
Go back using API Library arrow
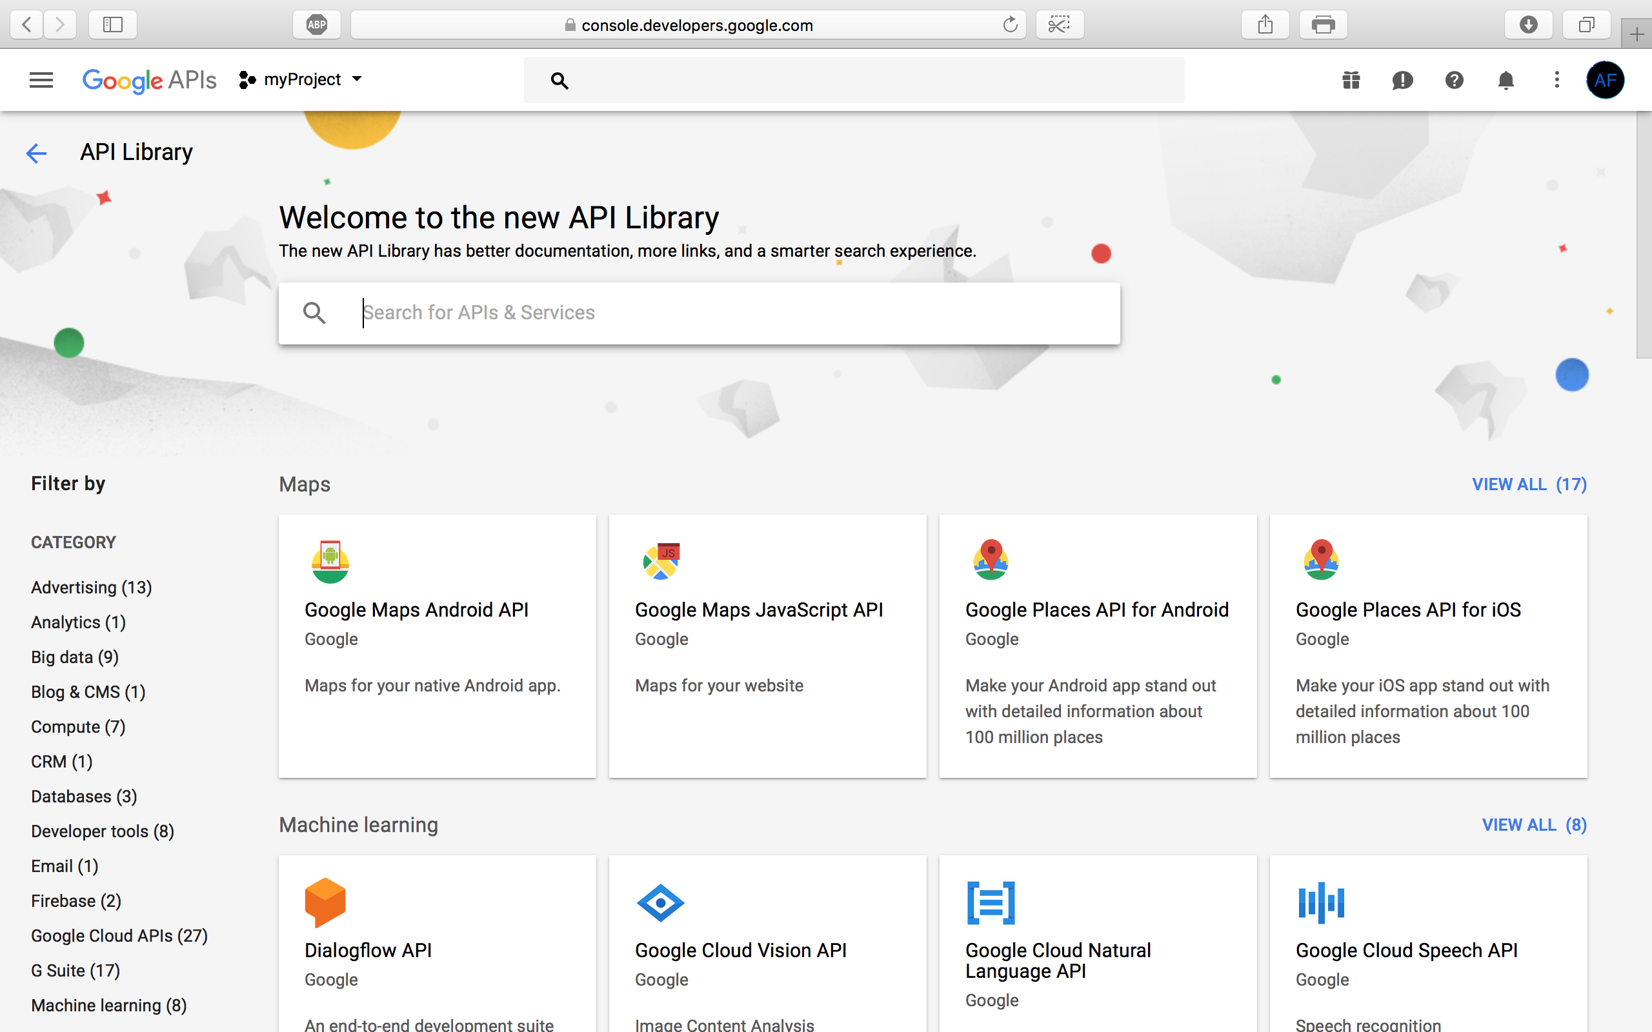tap(36, 153)
